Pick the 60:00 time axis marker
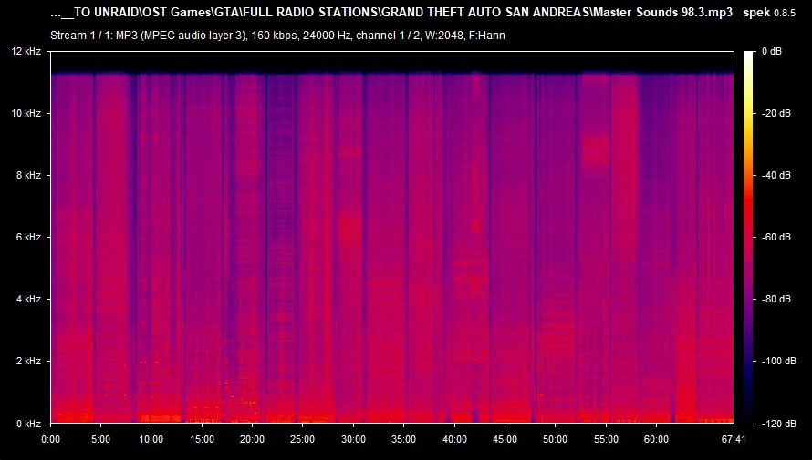The image size is (812, 460). click(x=654, y=439)
